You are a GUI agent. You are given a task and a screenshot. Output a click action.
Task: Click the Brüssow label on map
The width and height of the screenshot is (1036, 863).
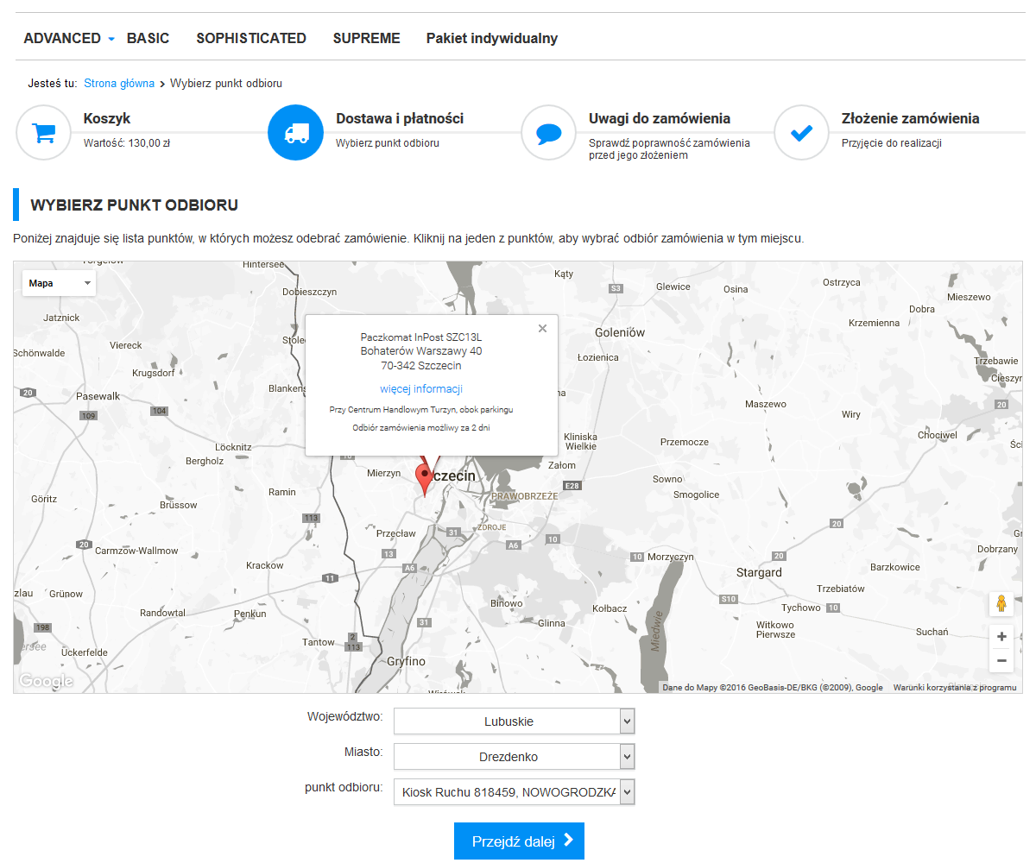point(179,506)
